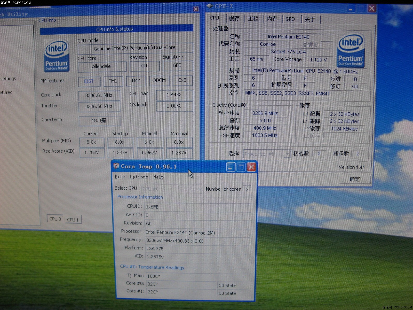Click the Intel Pentium logo in CPU info panel
Image resolution: width=413 pixels, height=310 pixels.
click(x=57, y=55)
